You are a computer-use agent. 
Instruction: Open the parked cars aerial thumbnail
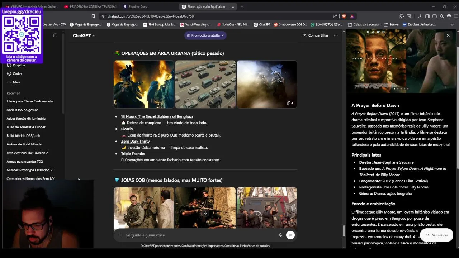(x=205, y=84)
